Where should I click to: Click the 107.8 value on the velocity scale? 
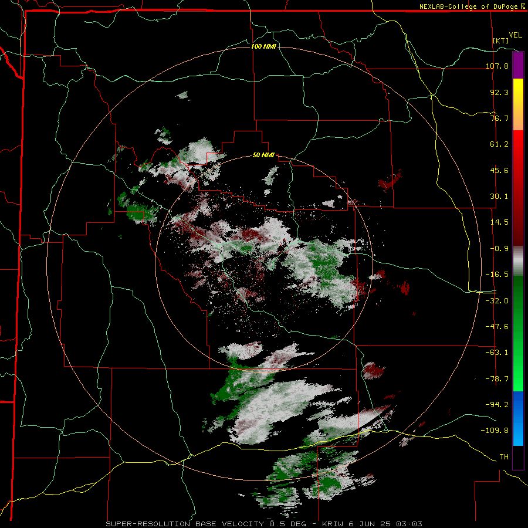point(497,66)
